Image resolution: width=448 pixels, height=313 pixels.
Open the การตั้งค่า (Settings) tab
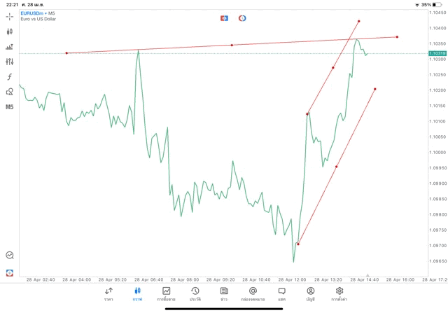tap(339, 293)
